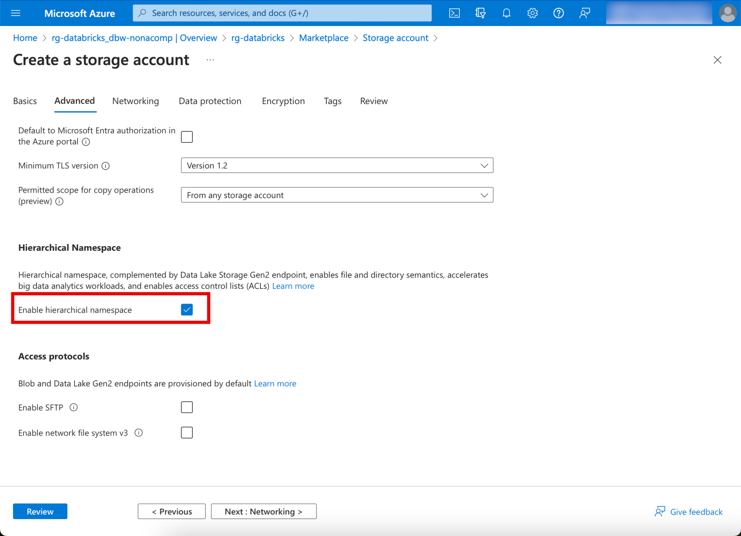The height and width of the screenshot is (536, 741).
Task: Switch to the Networking tab
Action: 135,101
